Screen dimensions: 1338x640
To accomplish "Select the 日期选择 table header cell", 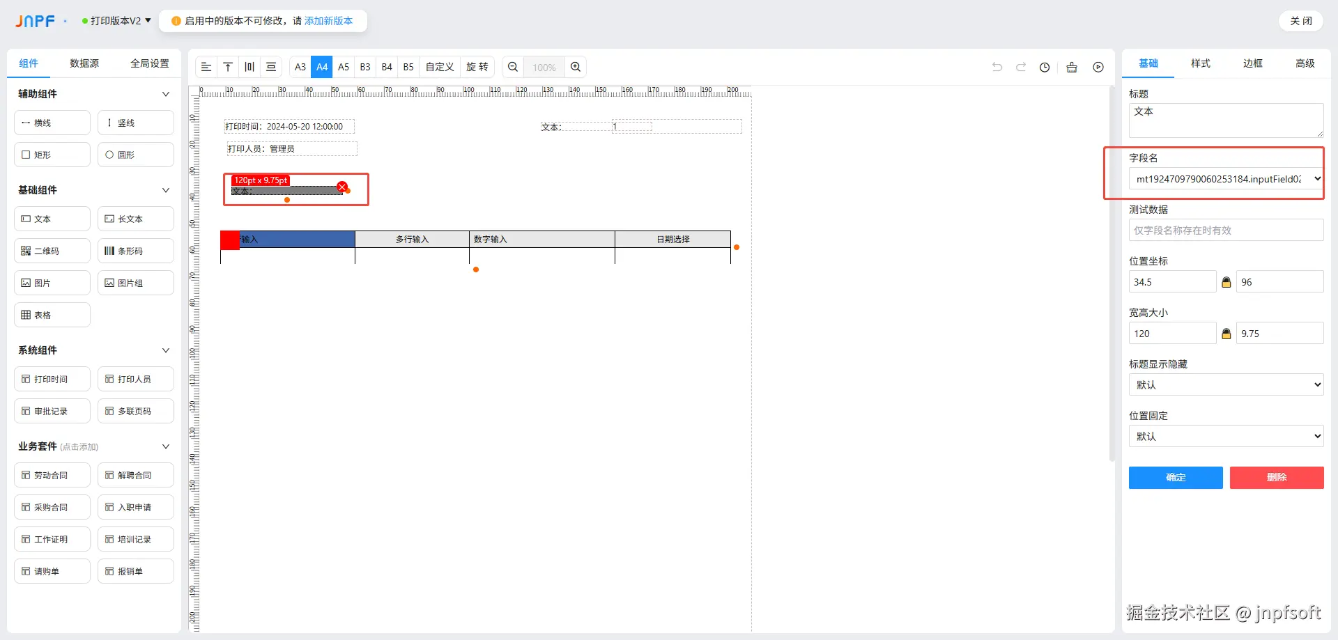I will (673, 240).
